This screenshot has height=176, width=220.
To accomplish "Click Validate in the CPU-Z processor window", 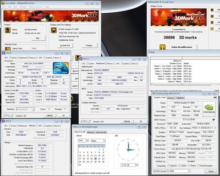I will point(49,115).
